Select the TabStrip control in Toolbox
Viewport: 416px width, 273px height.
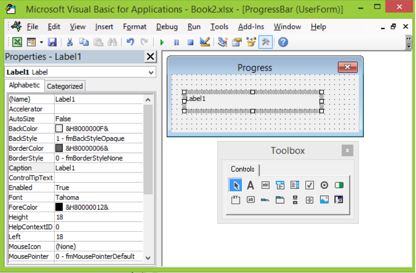click(x=265, y=200)
